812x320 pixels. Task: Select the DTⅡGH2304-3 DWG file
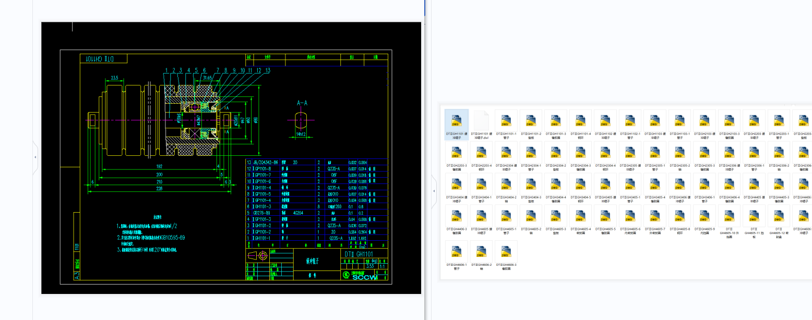click(581, 156)
